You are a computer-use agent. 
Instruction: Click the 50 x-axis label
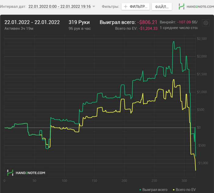pos(34,181)
